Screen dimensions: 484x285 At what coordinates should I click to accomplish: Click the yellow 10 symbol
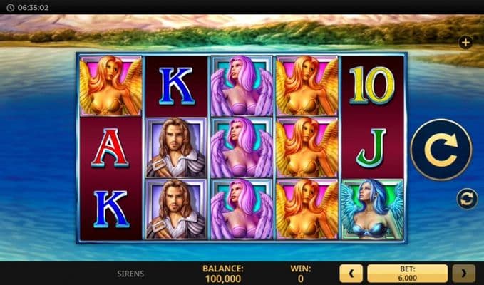[371, 85]
